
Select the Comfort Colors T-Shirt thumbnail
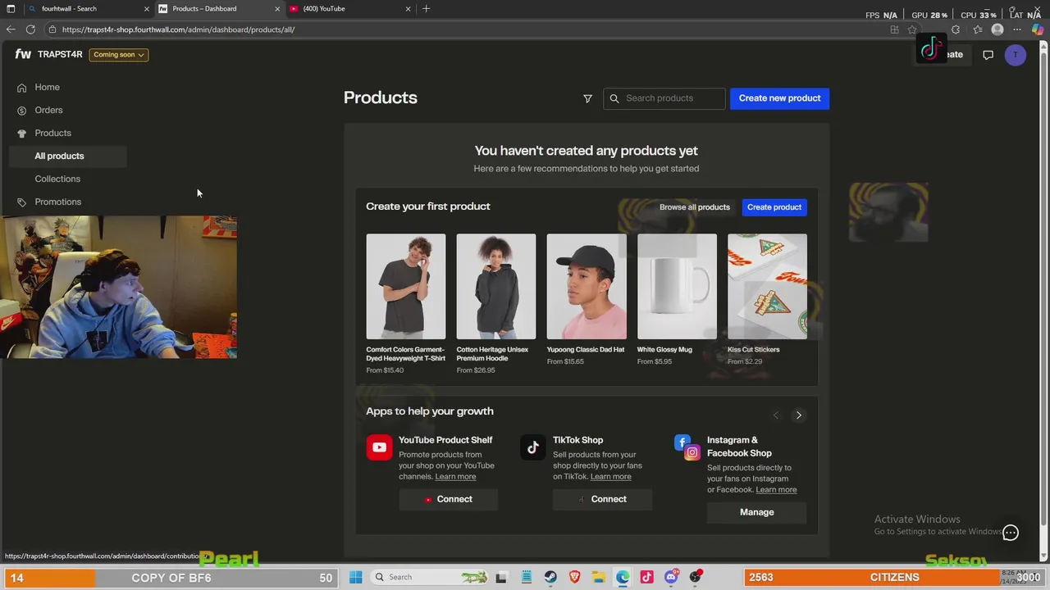406,287
